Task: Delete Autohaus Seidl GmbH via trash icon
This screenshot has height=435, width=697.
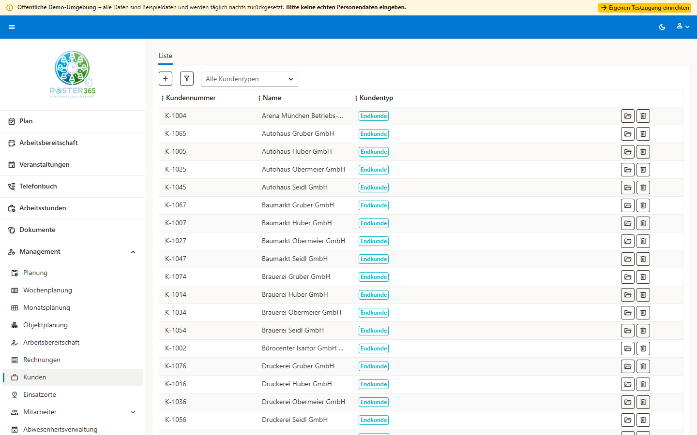Action: pyautogui.click(x=643, y=188)
